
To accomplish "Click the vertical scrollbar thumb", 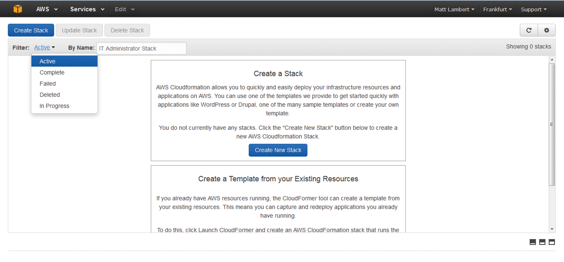I will 552,124.
